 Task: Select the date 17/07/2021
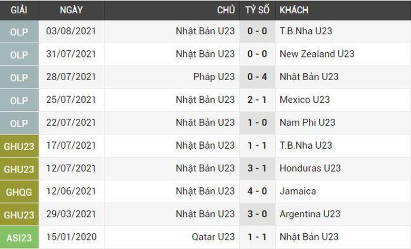(71, 146)
